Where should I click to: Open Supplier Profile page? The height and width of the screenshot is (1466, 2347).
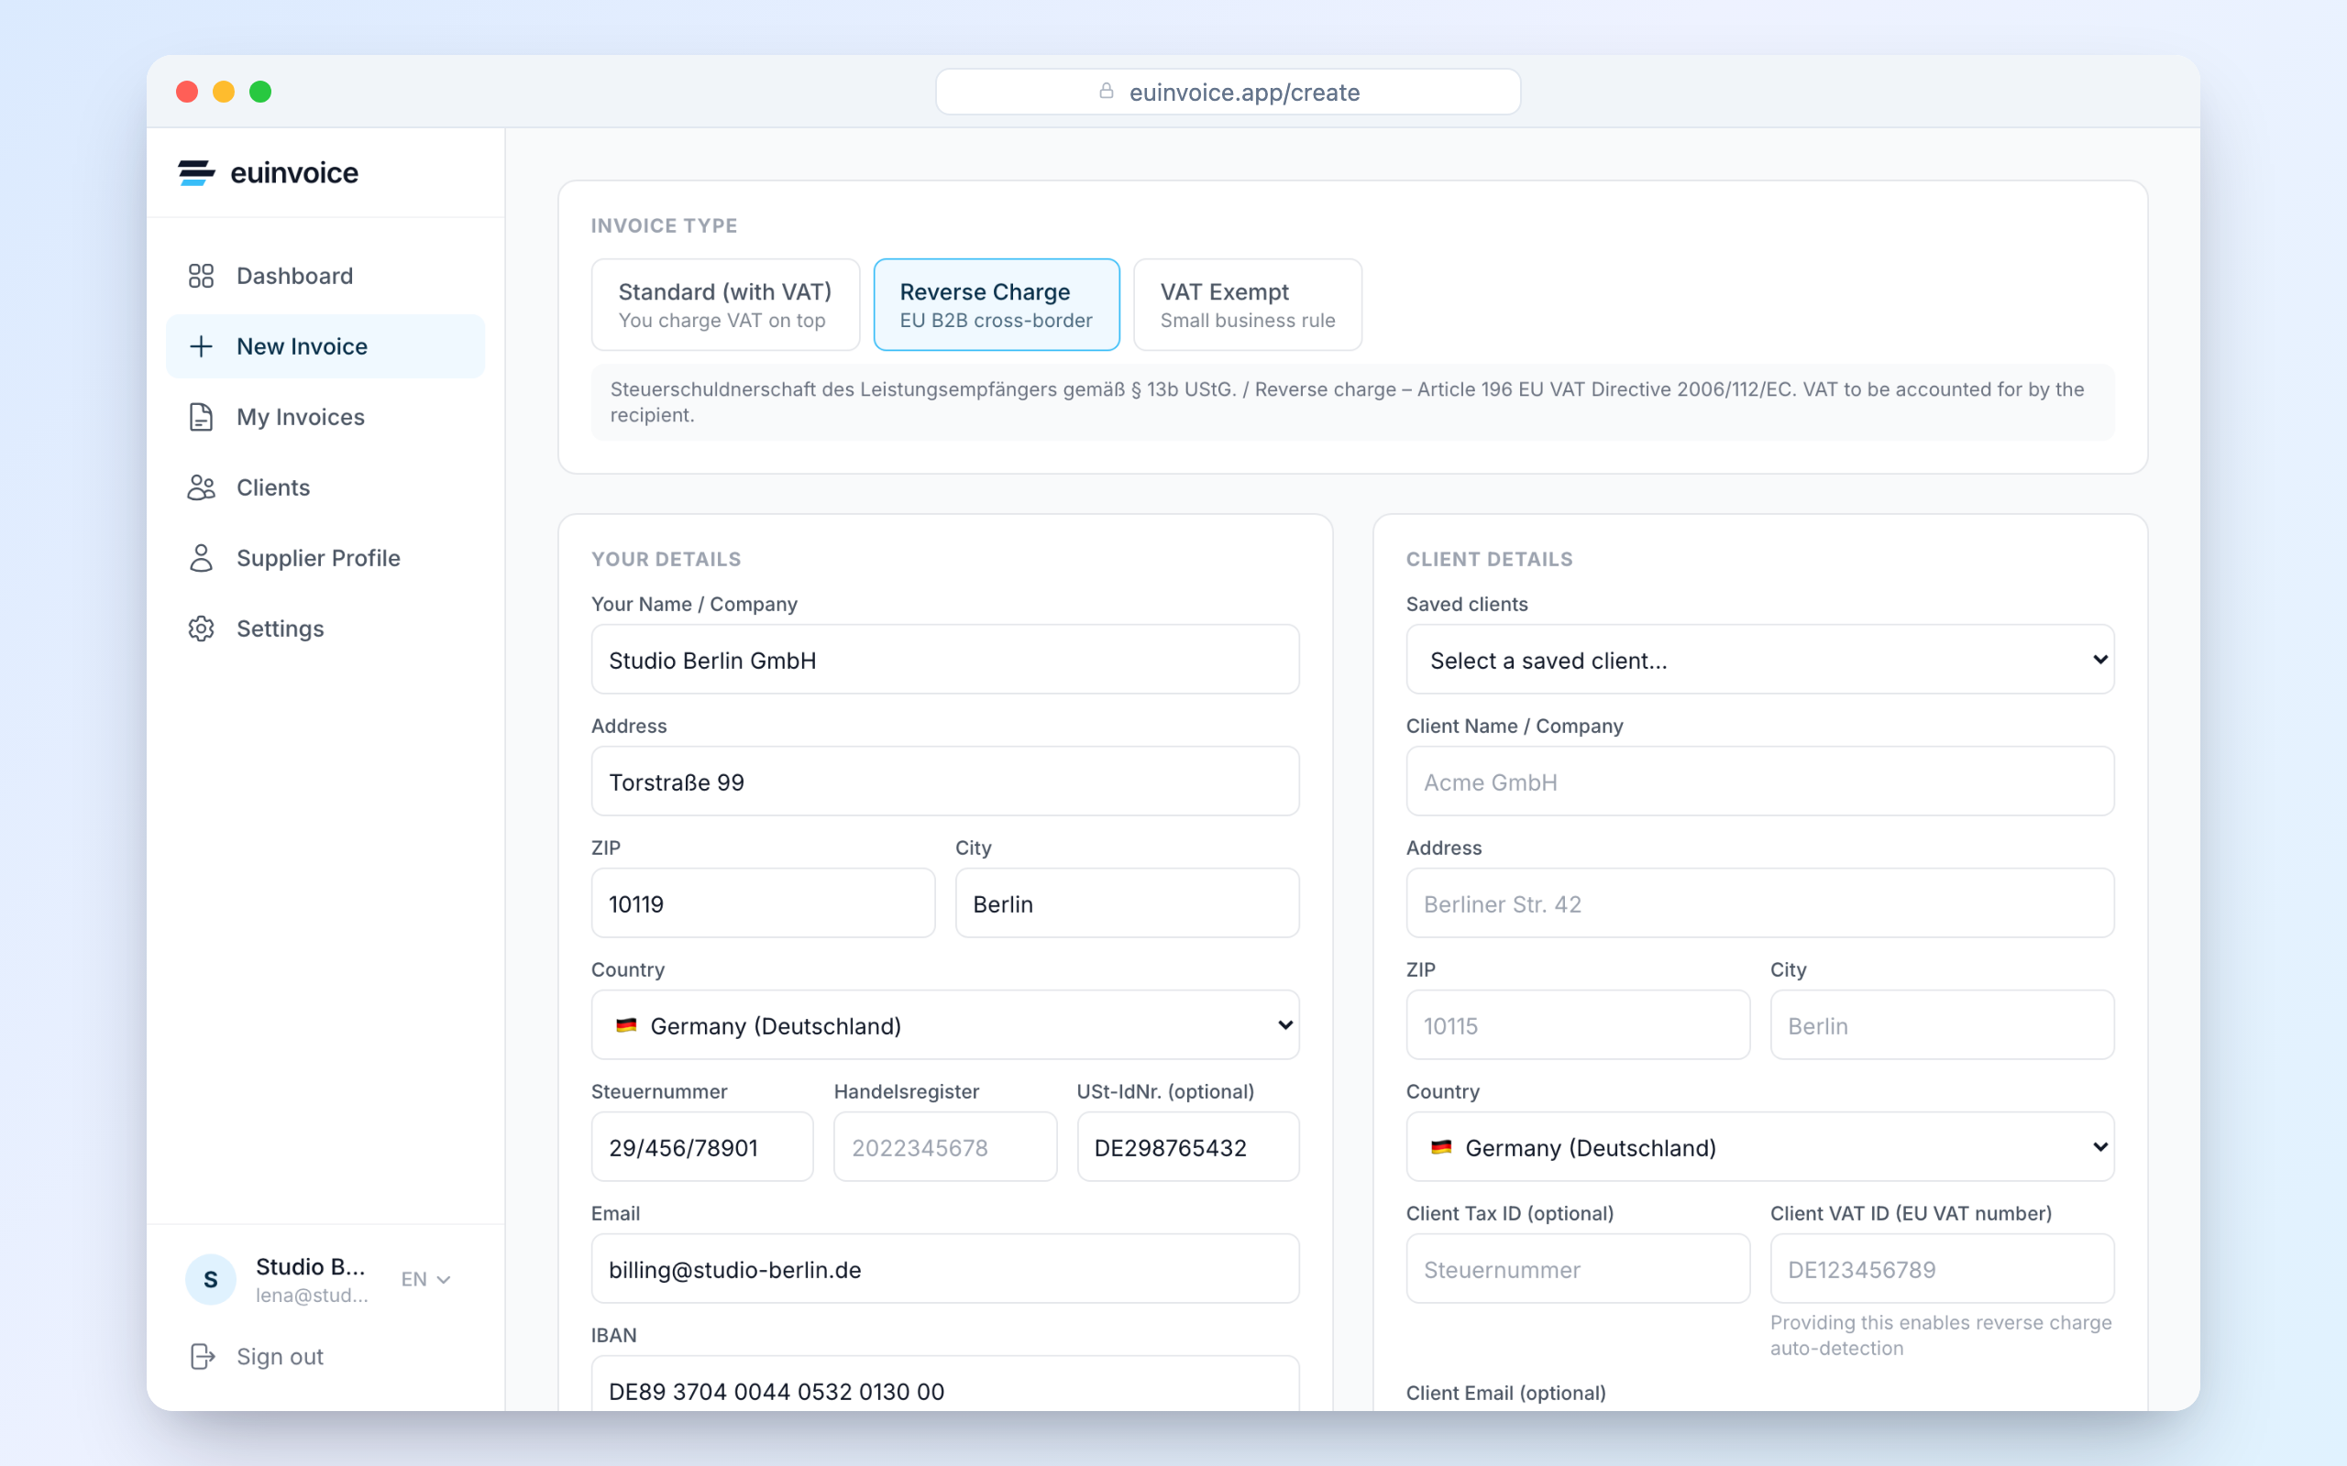click(x=325, y=557)
